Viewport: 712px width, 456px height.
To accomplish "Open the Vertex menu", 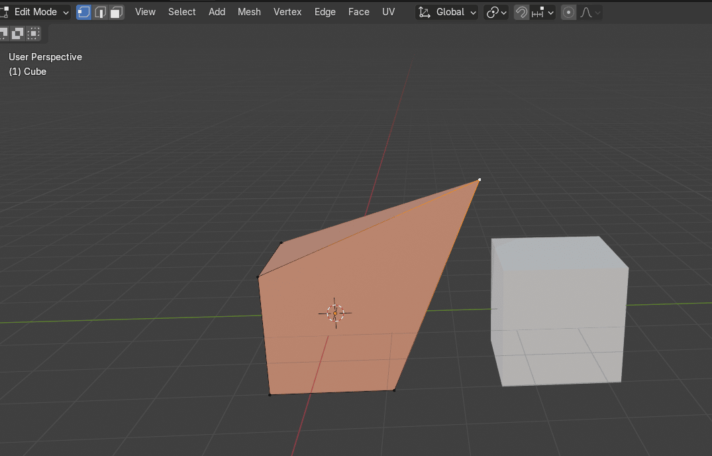I will pos(287,12).
